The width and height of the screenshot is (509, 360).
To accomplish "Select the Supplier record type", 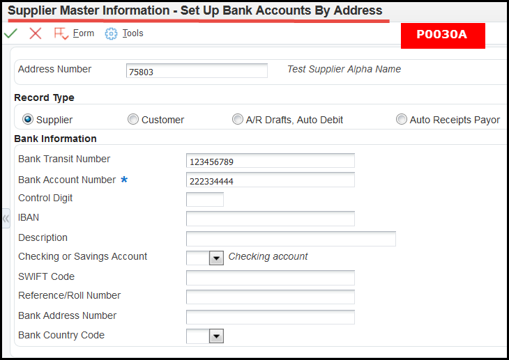I will point(28,119).
